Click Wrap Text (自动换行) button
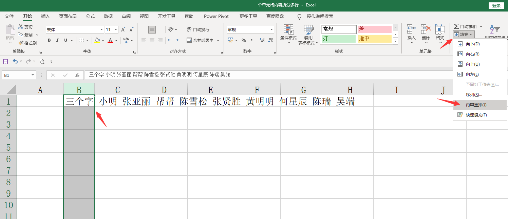Viewport: 508px width, 219px height. click(198, 30)
